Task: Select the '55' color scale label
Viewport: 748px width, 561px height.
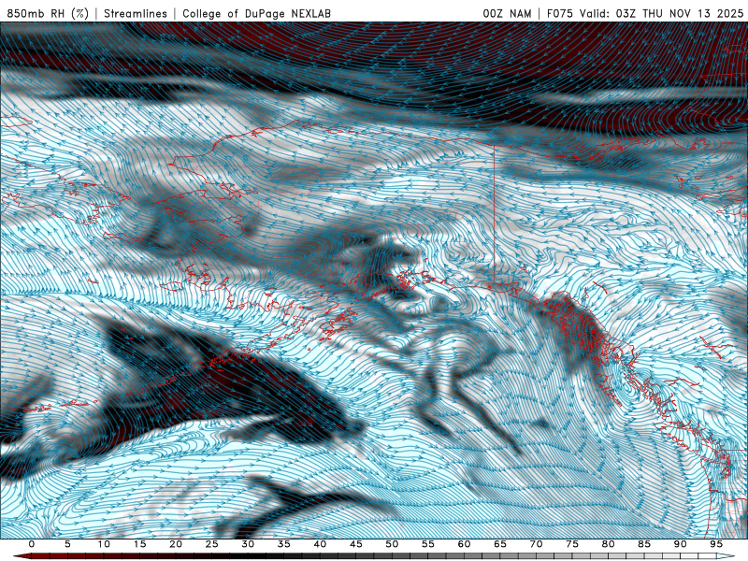Action: [x=428, y=544]
